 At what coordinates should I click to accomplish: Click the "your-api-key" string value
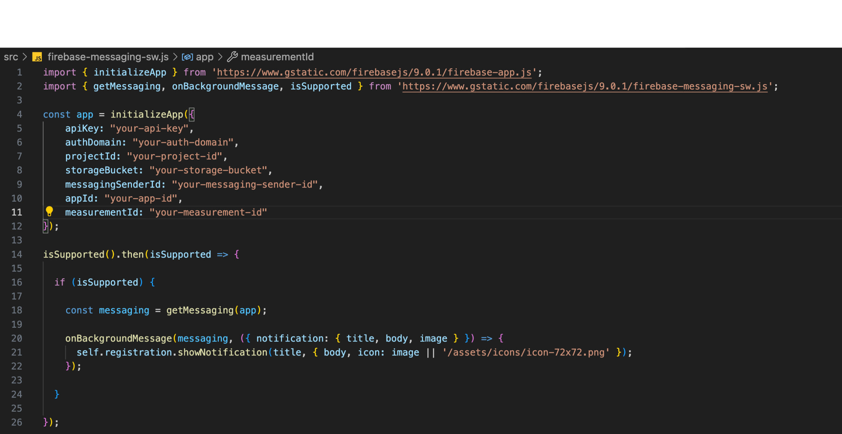click(149, 128)
